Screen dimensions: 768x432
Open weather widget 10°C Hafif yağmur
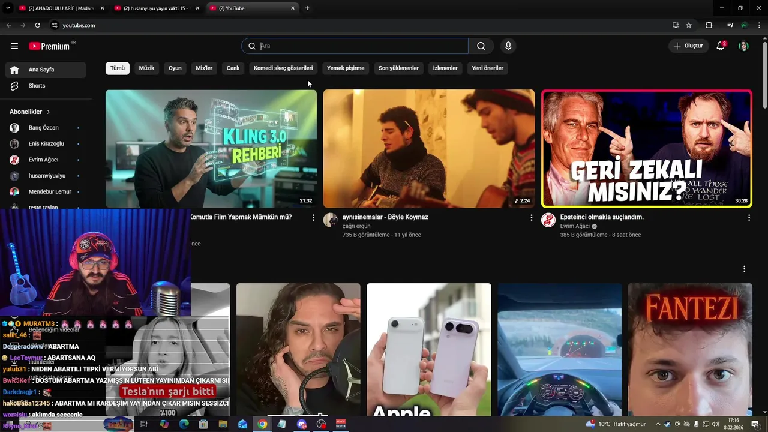click(616, 424)
